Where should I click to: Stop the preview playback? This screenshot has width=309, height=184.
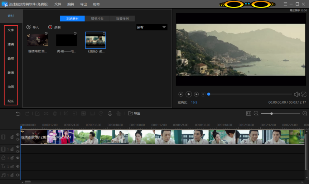click(x=203, y=94)
